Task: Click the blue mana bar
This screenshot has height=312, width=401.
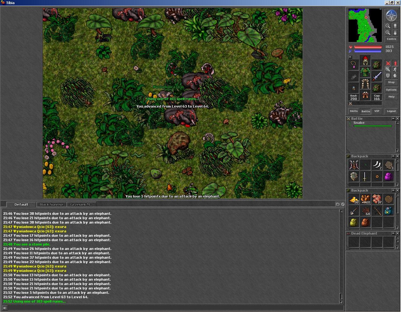Action: click(368, 51)
